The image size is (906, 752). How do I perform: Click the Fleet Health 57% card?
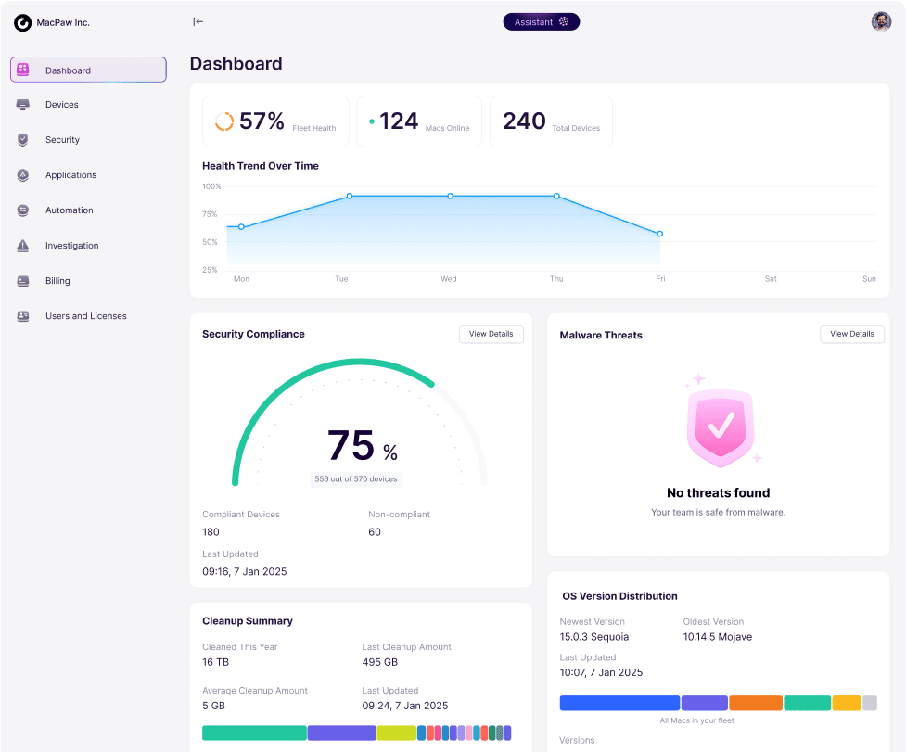(x=275, y=121)
